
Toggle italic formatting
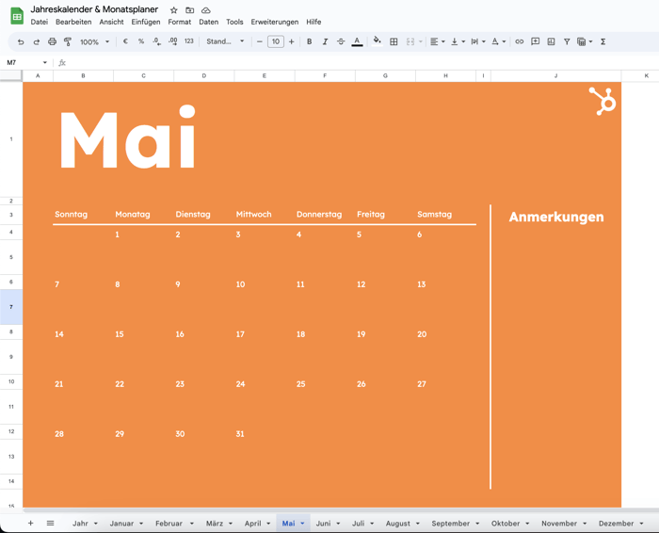click(x=325, y=41)
